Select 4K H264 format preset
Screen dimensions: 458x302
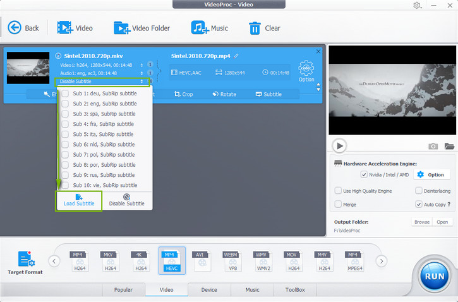click(x=141, y=261)
